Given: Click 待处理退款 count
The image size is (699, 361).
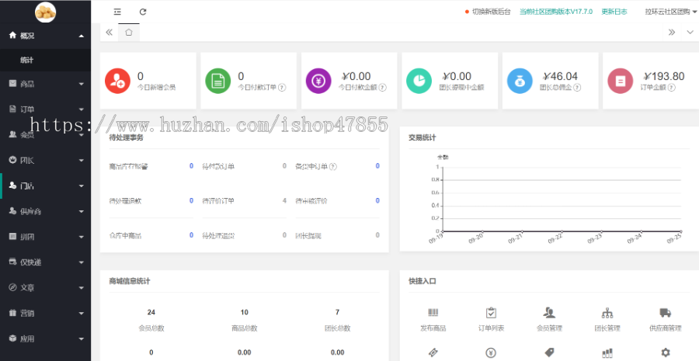Looking at the screenshot, I should coord(191,200).
